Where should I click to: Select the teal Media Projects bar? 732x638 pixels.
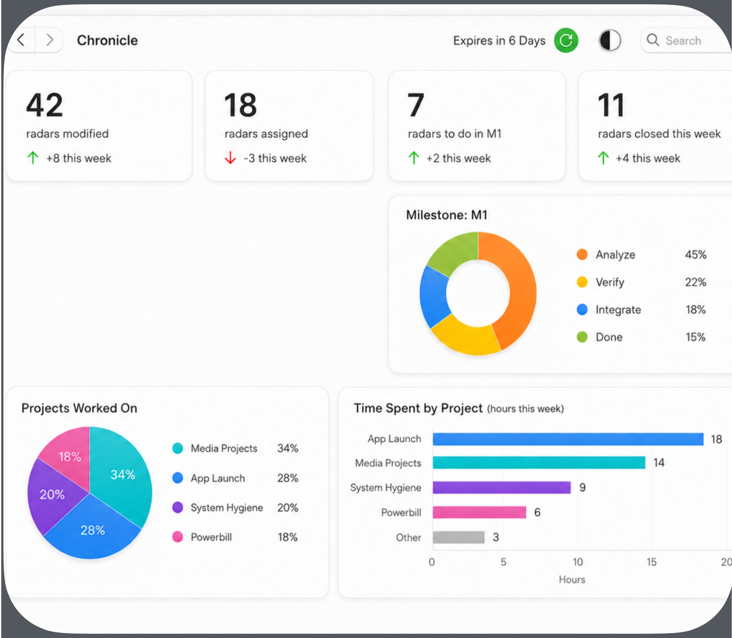coord(539,462)
